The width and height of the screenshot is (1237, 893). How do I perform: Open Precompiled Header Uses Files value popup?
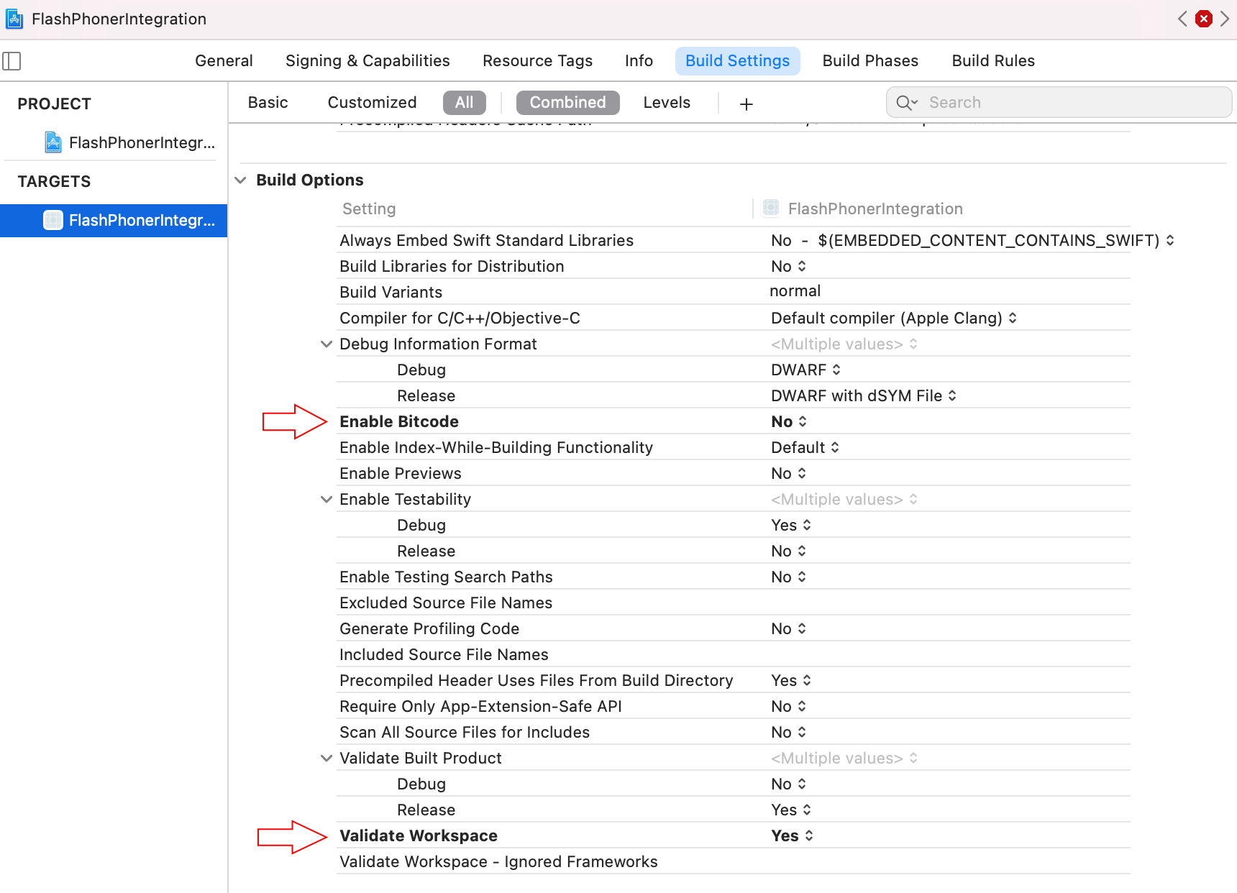click(791, 681)
